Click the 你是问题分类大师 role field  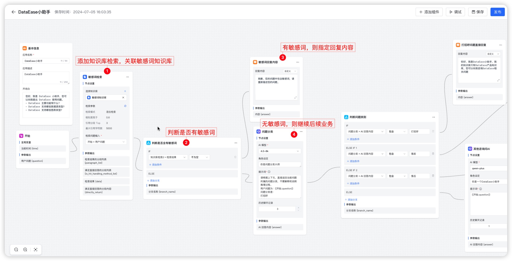280,164
